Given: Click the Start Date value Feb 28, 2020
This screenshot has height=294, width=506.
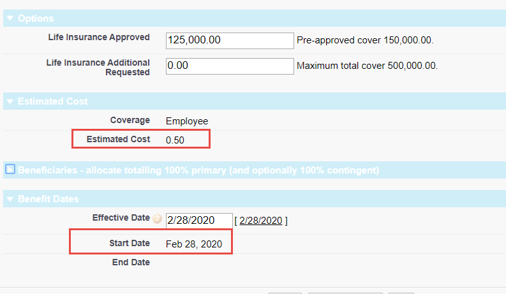Looking at the screenshot, I should click(x=194, y=244).
